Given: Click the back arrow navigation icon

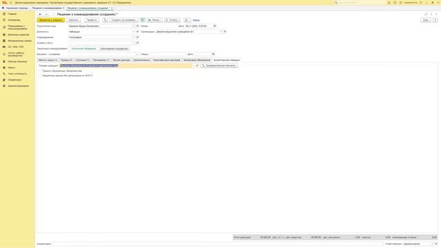Looking at the screenshot, I should (40, 14).
